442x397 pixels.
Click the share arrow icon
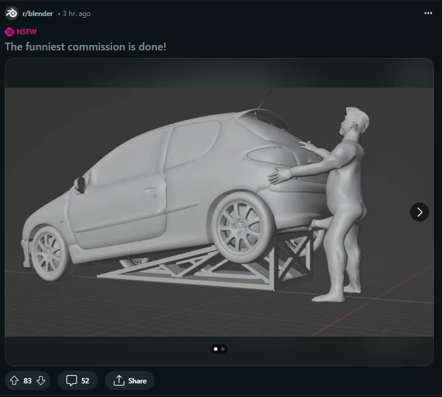point(119,380)
